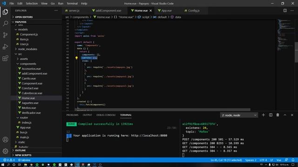The image size is (298, 167).
Task: Collapse the src folder
Action: pyautogui.click(x=20, y=54)
